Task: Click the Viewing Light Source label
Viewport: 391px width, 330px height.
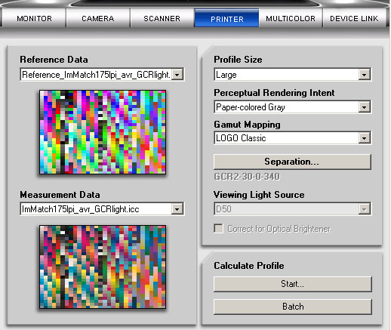Action: pos(259,195)
